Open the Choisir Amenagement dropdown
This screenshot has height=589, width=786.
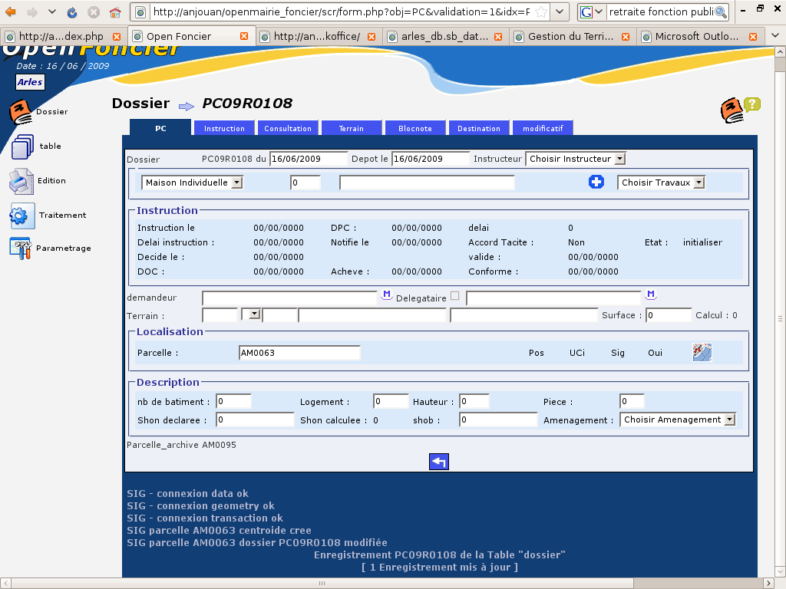pos(678,420)
